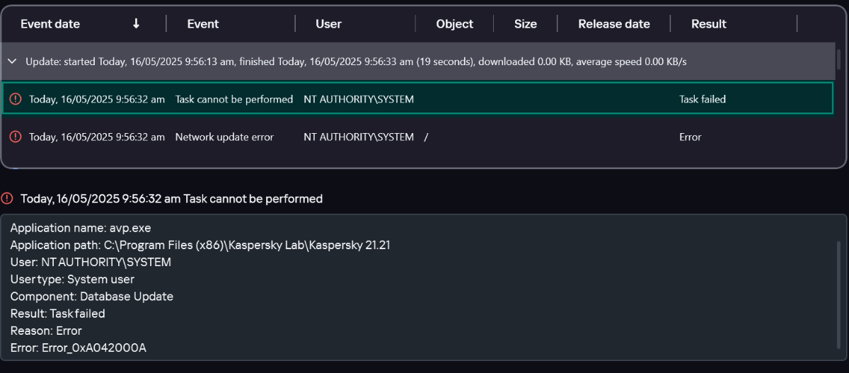Click error icon of Network update error row

coord(16,137)
